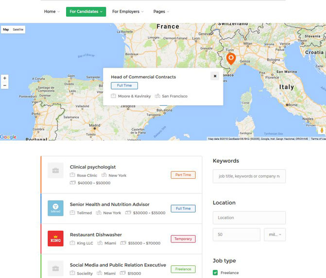Click the King LLC red logo

coord(55,239)
